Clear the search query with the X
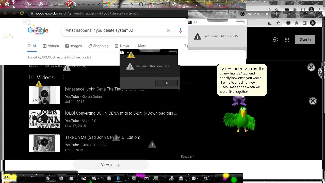325x183 pixels. 168,30
